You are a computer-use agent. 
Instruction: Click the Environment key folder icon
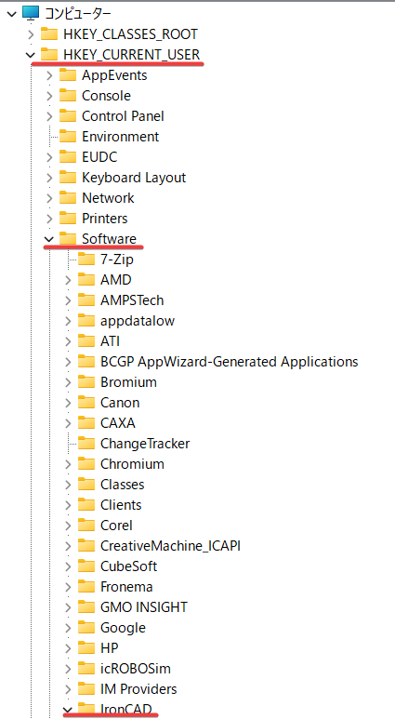pyautogui.click(x=68, y=136)
